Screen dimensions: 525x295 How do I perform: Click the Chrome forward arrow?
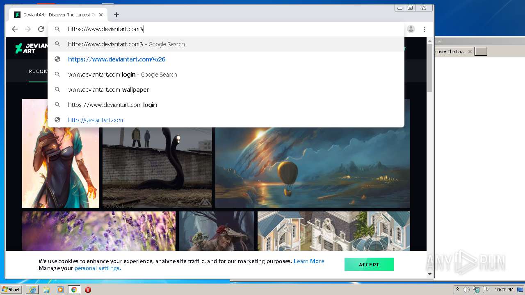[x=28, y=29]
